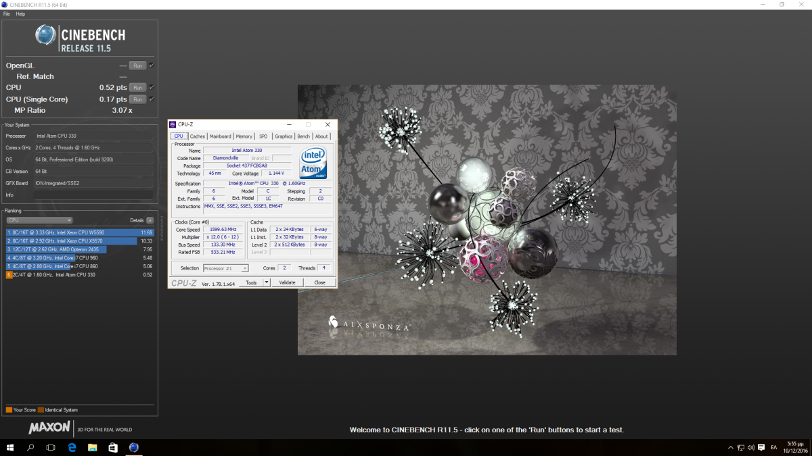The height and width of the screenshot is (456, 812).
Task: Switch to Bench tab in CPU-Z
Action: point(303,136)
